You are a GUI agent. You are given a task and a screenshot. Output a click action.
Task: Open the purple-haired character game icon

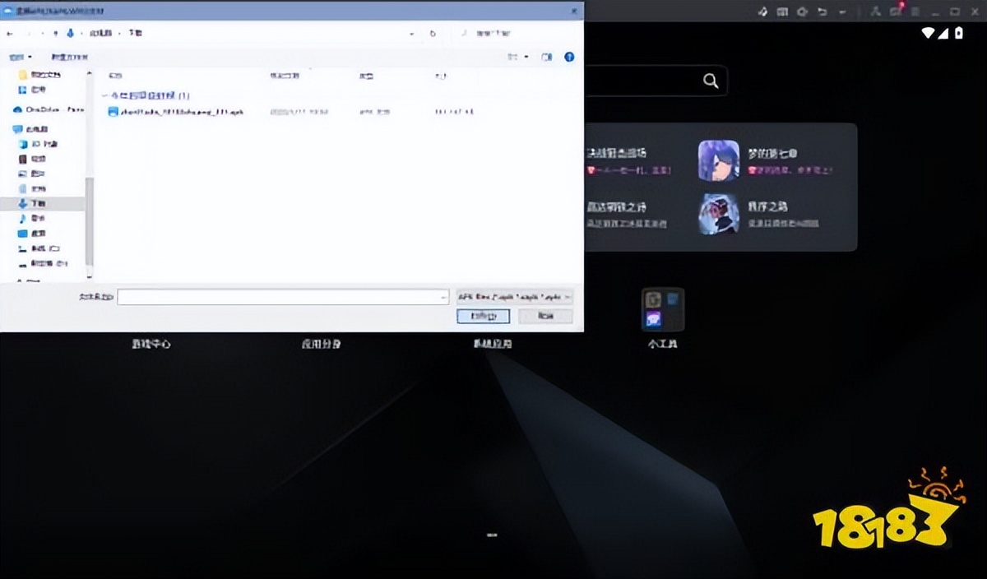tap(719, 160)
